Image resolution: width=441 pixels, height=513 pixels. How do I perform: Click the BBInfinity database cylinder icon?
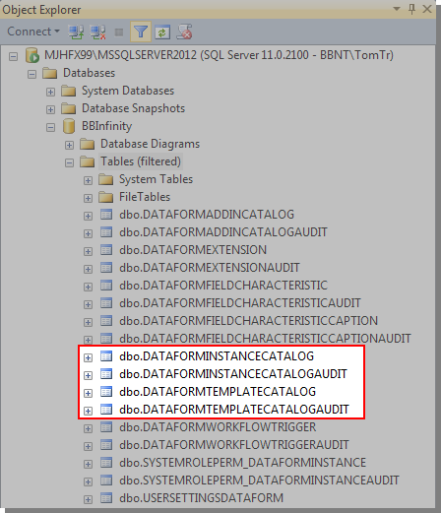pos(69,126)
